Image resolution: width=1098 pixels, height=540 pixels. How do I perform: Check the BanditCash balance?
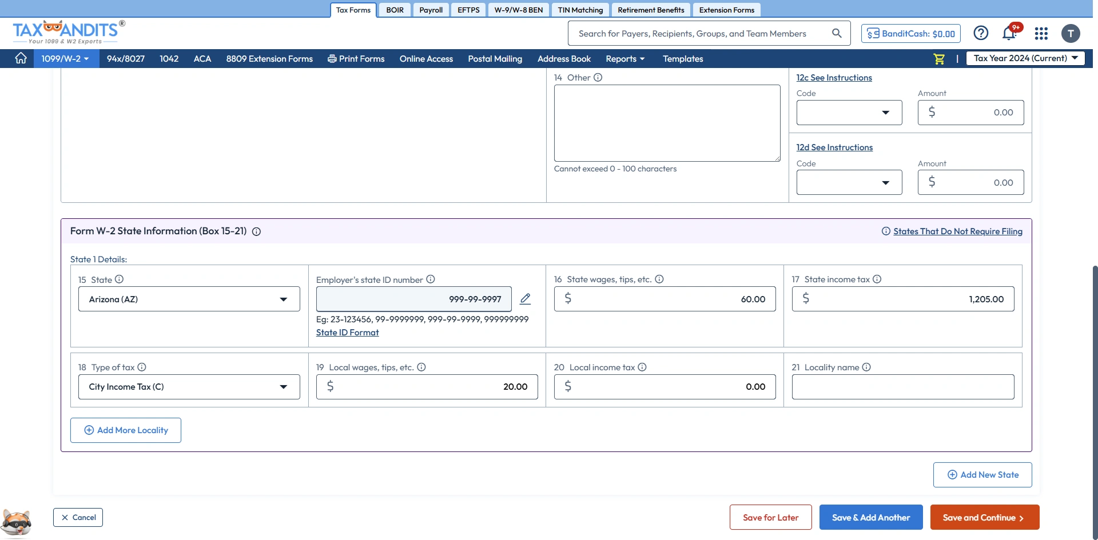click(x=910, y=33)
